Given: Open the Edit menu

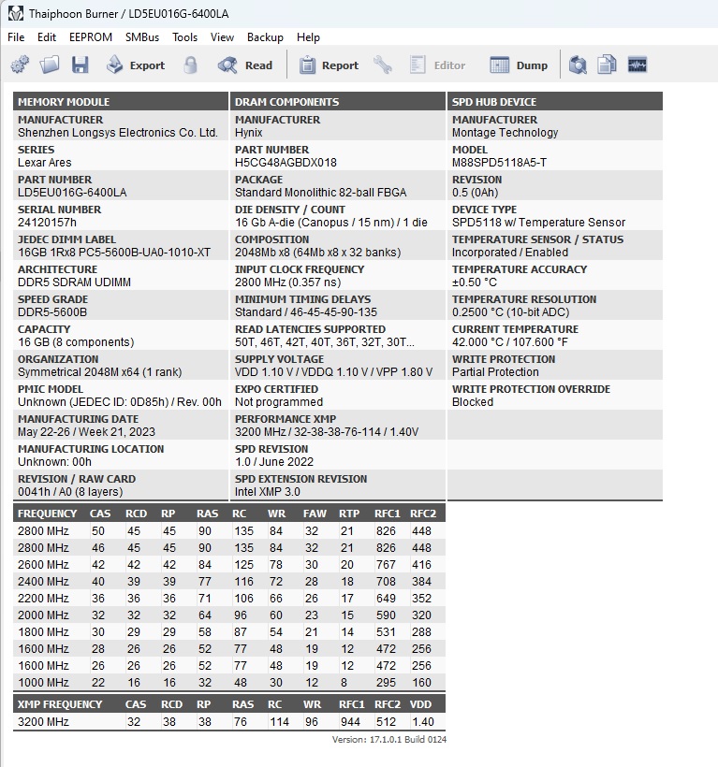Looking at the screenshot, I should (47, 37).
